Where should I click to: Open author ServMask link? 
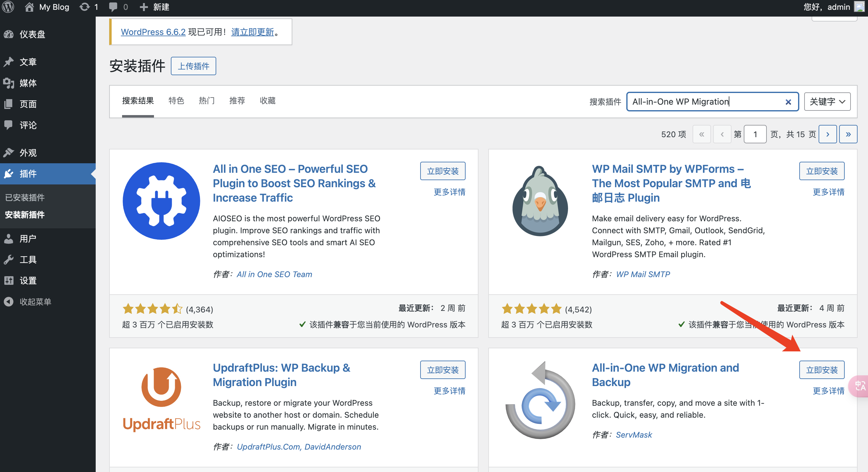[634, 435]
